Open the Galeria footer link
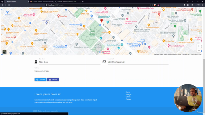This screenshot has height=115, width=205. point(128,97)
